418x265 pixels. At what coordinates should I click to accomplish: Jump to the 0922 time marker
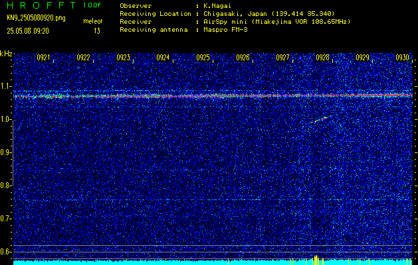tap(83, 58)
